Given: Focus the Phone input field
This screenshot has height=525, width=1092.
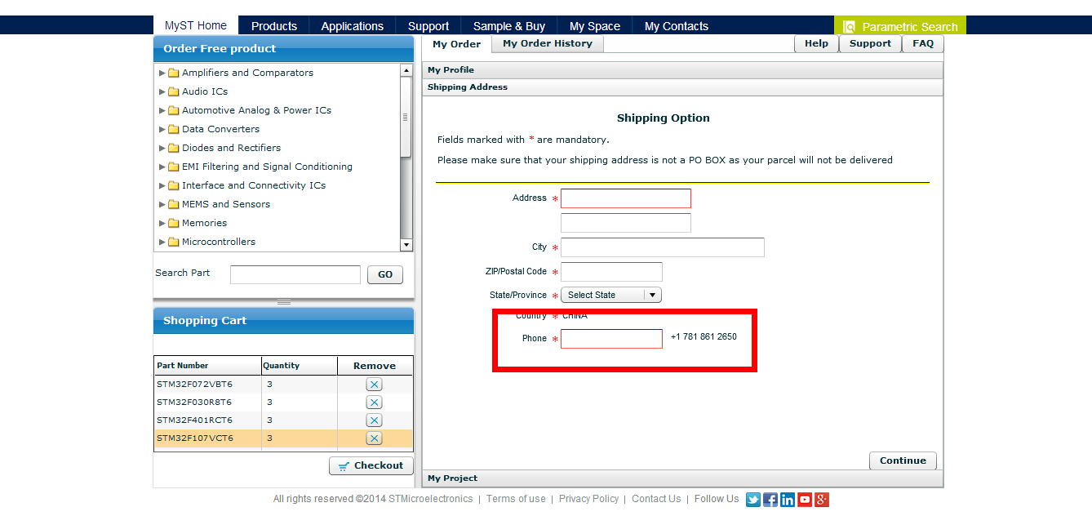Looking at the screenshot, I should [611, 339].
